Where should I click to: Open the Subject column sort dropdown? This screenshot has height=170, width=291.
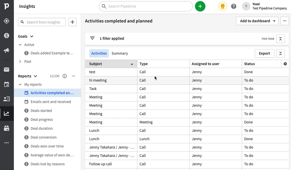(132, 64)
